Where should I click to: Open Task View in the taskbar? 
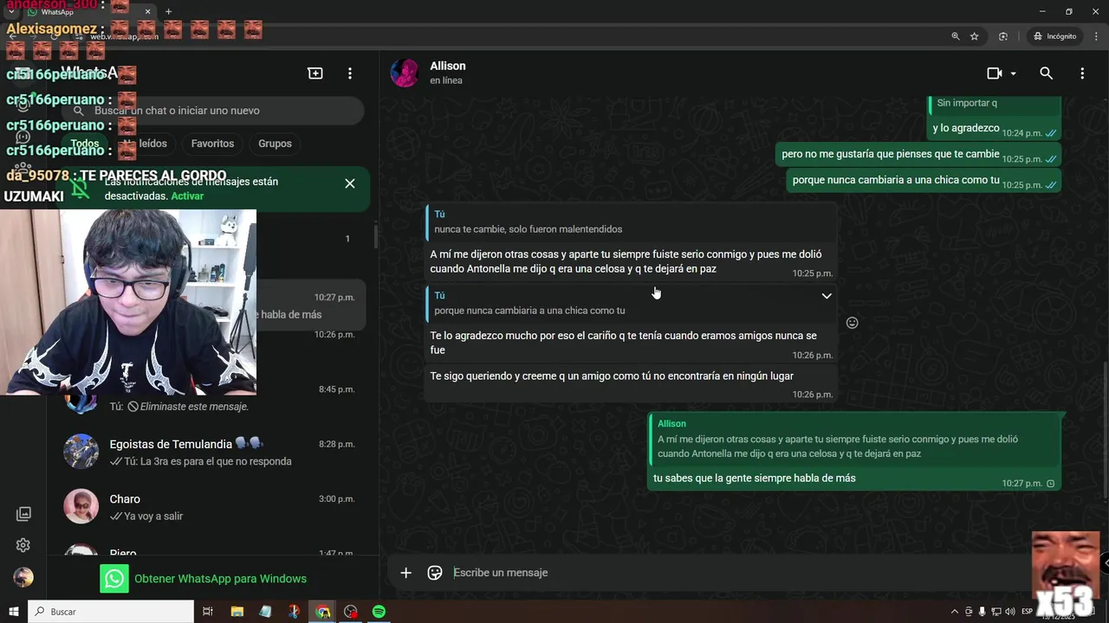coord(208,612)
